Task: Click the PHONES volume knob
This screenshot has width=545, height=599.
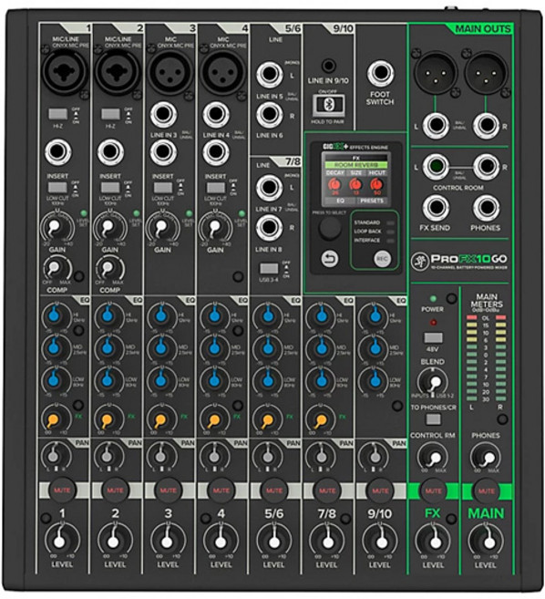Action: [486, 458]
